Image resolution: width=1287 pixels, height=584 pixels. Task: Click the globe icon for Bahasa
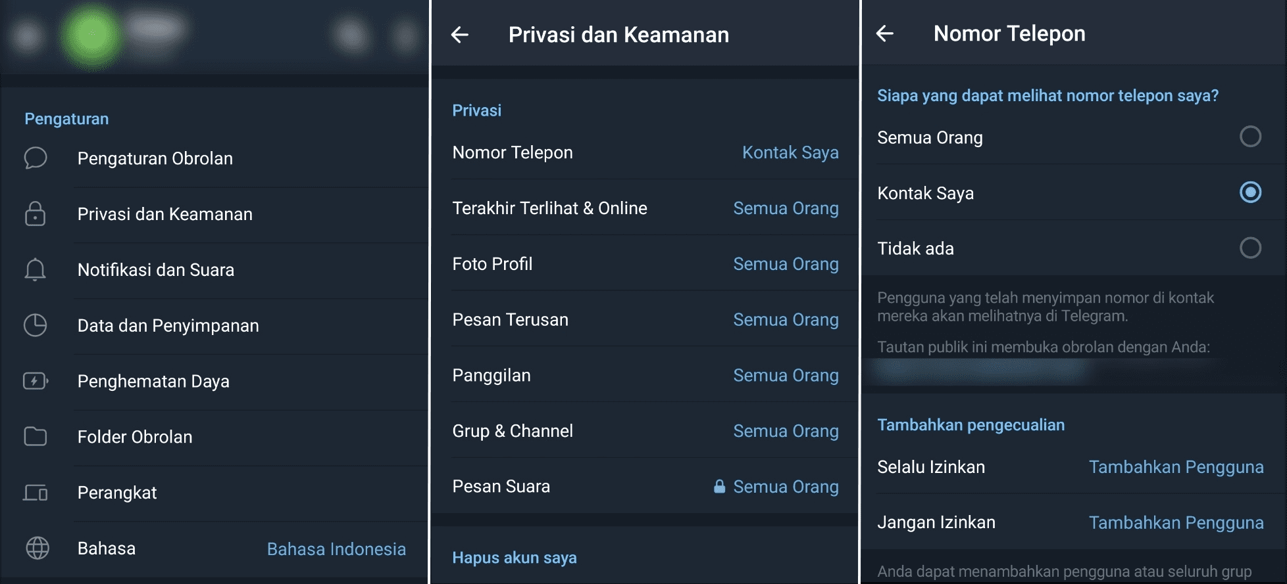(x=37, y=548)
